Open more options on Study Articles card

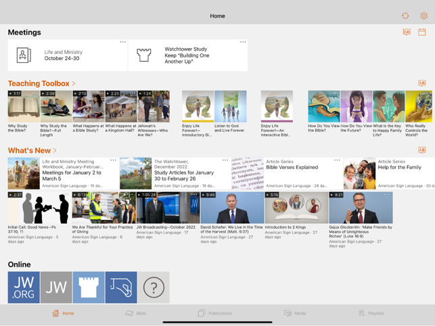click(x=225, y=160)
